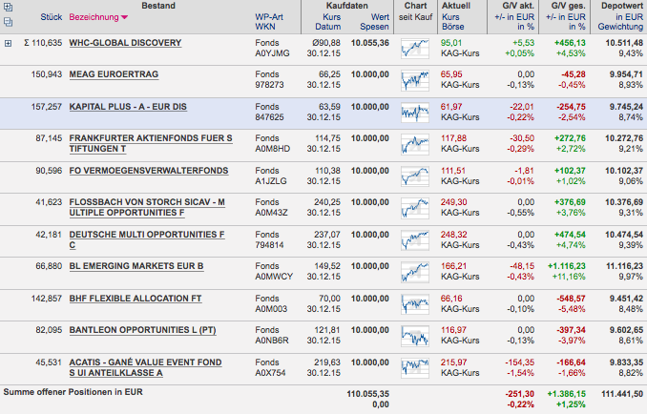The height and width of the screenshot is (414, 647).
Task: Open the FO VERMOEGENSVERWALTERFONDS chart thumbnail
Action: coord(415,176)
